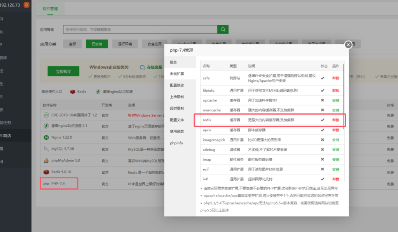
Task: Click the 名称 column header in extension table
Action: pos(206,66)
